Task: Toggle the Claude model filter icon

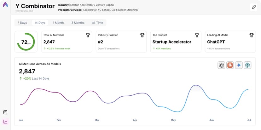Action: point(230,65)
